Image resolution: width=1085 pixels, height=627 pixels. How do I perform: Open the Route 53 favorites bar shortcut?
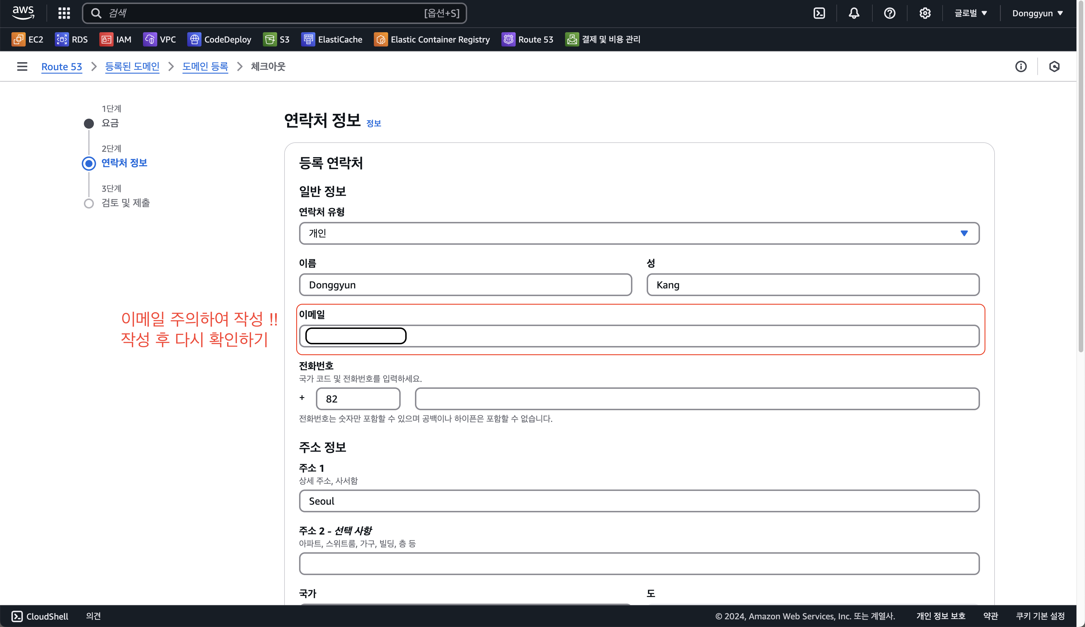coord(527,40)
